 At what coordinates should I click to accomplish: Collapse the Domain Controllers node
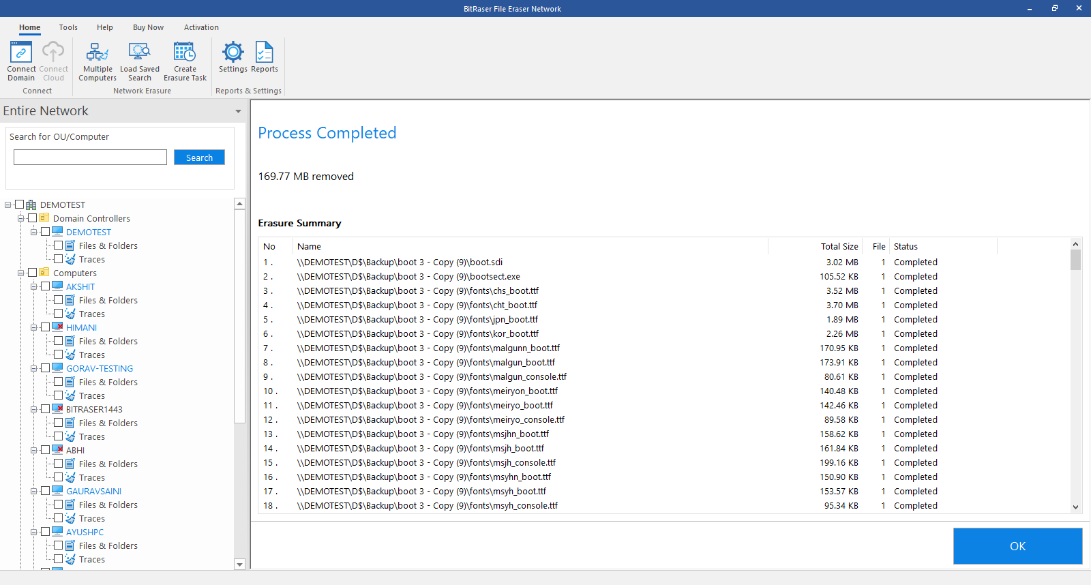click(x=21, y=218)
